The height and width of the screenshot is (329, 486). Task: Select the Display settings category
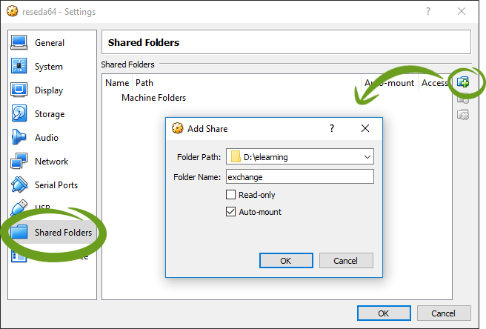tap(49, 90)
